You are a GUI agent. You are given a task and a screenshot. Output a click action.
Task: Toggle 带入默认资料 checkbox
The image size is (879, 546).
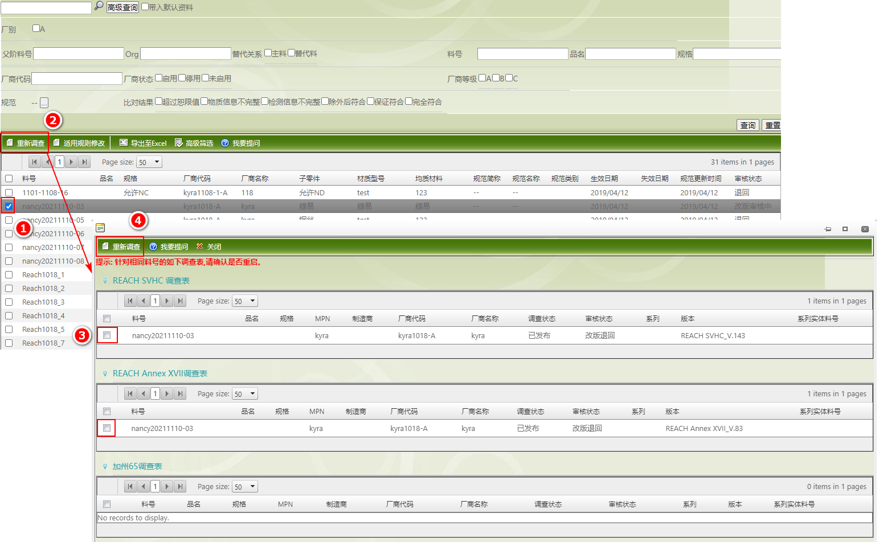point(145,7)
